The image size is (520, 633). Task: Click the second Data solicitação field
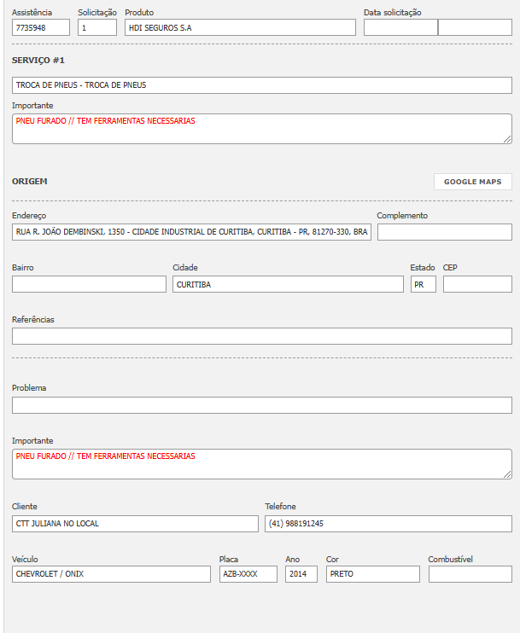pos(475,27)
